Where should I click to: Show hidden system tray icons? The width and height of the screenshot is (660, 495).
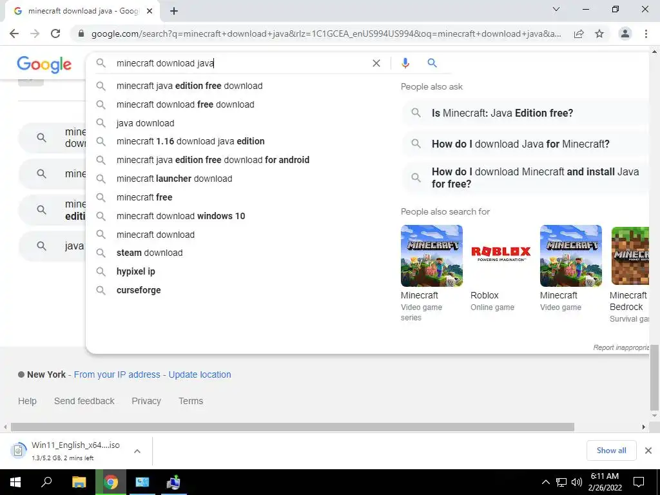(545, 482)
